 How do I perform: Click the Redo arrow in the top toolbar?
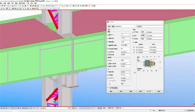tap(5, 6)
